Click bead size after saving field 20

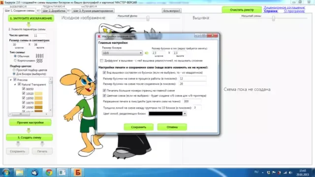[x=192, y=84]
